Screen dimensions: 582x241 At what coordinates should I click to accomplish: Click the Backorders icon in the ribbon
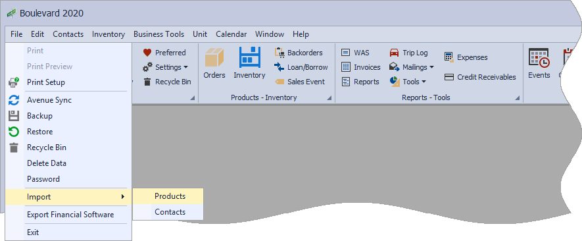click(x=279, y=53)
